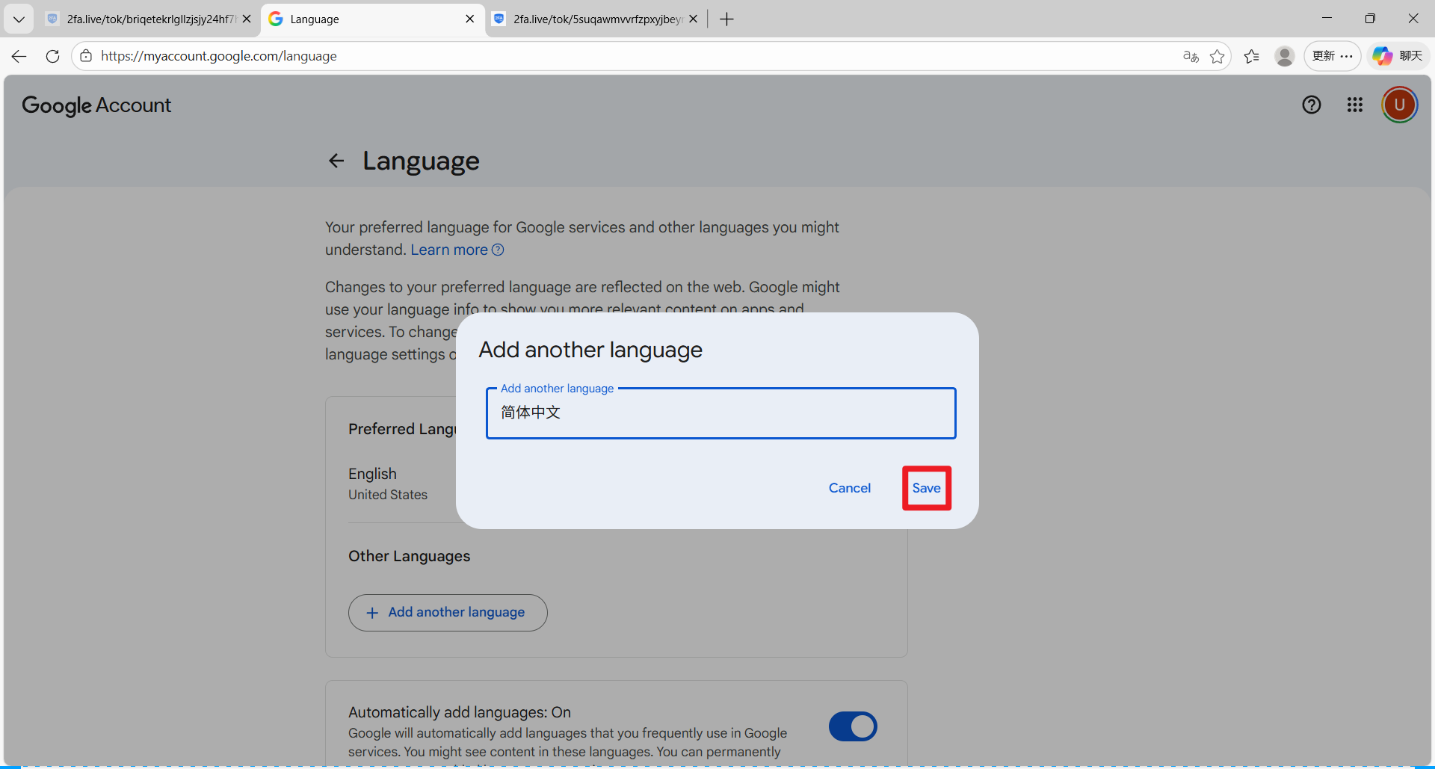
Task: Reload the page with refresh icon
Action: pyautogui.click(x=52, y=56)
